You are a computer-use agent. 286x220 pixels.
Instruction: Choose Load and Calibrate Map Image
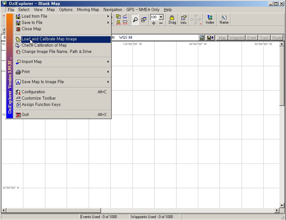click(x=63, y=39)
